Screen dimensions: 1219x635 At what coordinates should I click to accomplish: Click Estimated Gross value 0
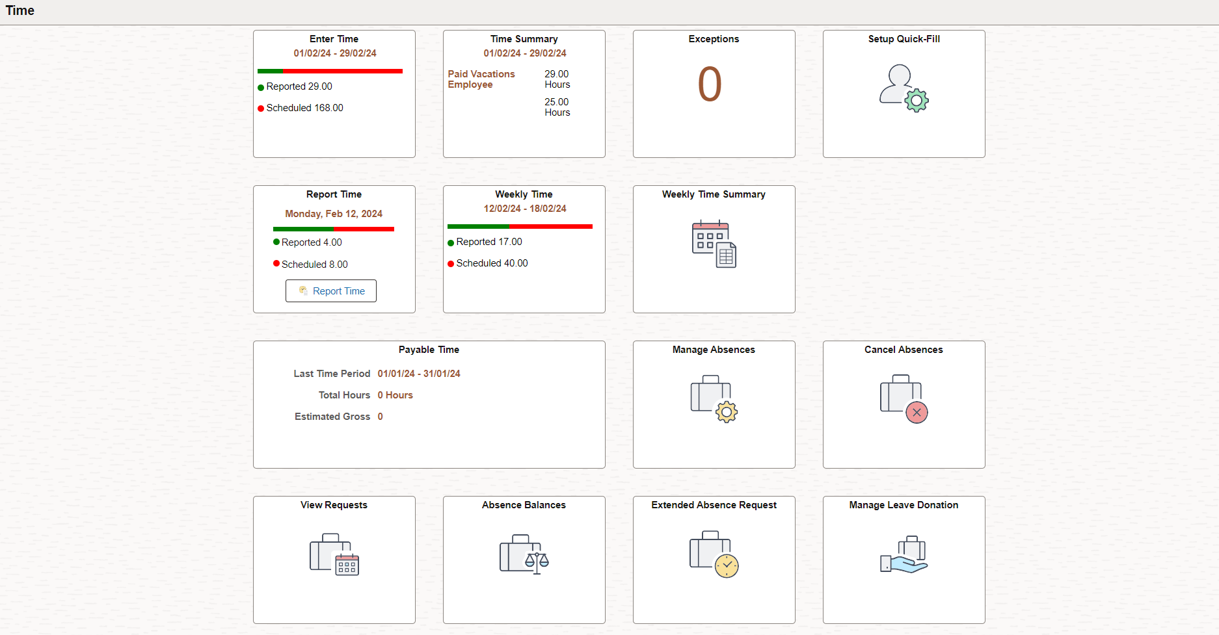coord(381,417)
